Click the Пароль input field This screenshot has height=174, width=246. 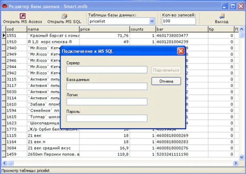107,118
